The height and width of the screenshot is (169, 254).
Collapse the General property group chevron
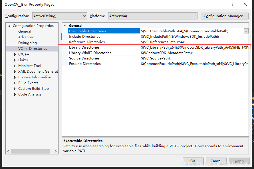point(65,25)
